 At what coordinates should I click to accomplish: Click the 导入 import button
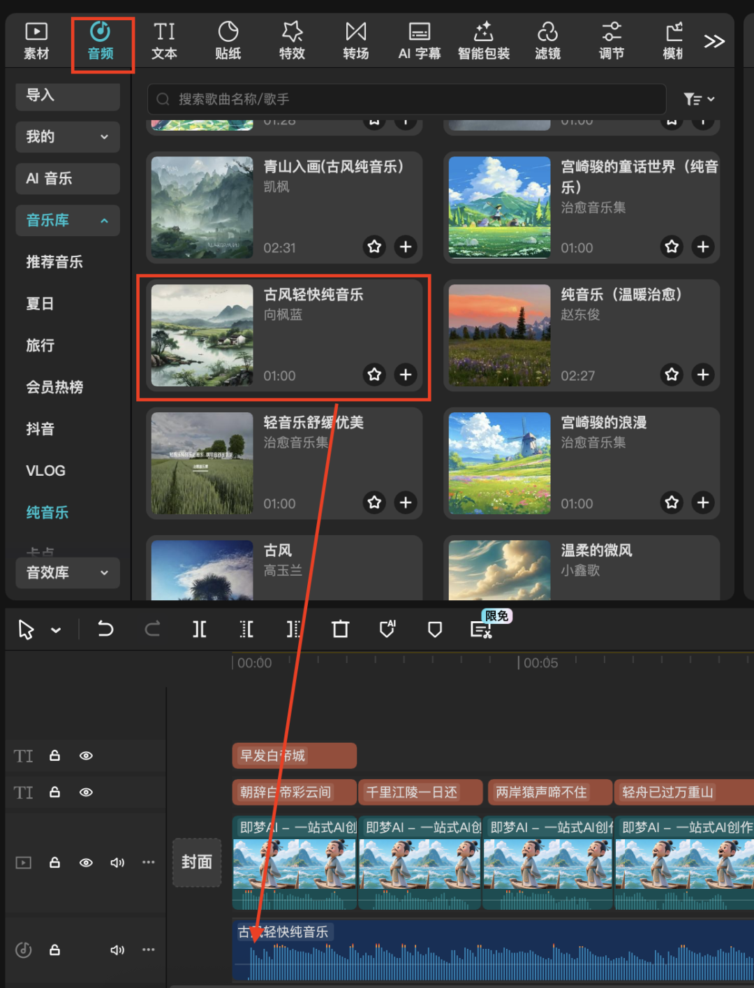coord(67,96)
